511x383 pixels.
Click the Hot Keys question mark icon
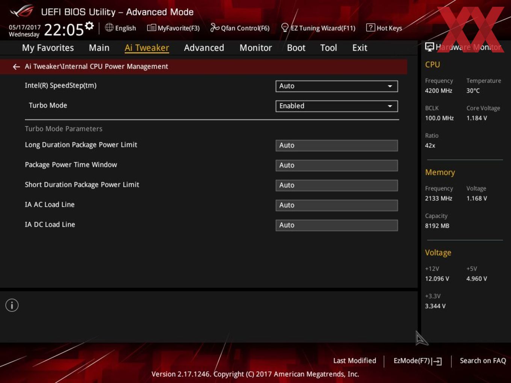click(370, 27)
